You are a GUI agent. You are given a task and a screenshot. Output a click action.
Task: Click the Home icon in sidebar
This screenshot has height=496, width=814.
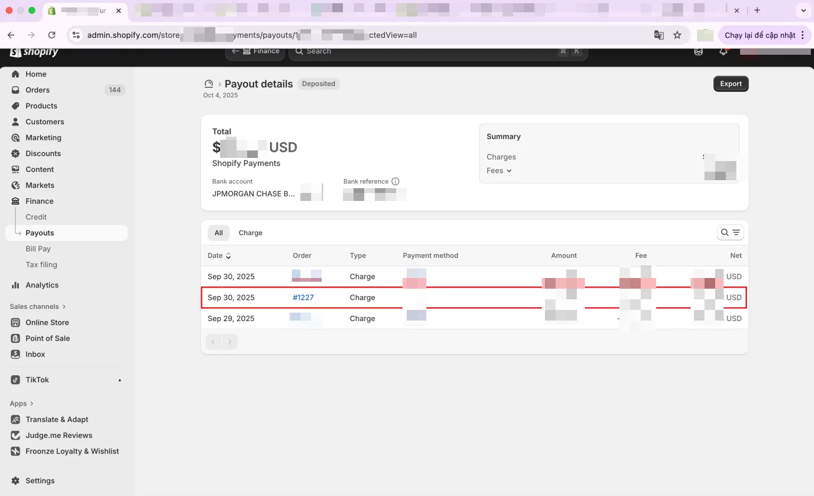pyautogui.click(x=15, y=74)
